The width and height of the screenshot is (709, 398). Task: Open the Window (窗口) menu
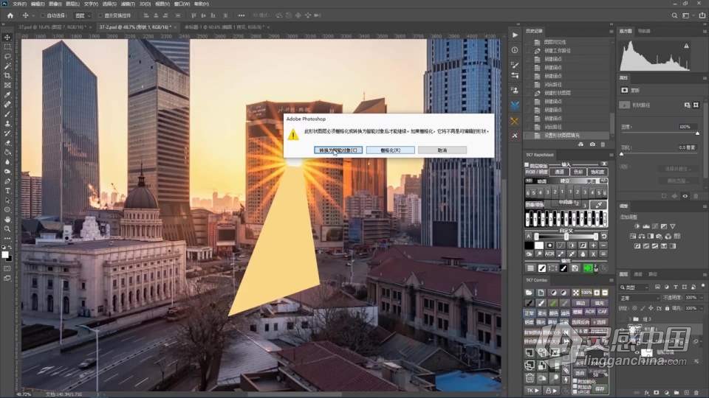[x=182, y=4]
